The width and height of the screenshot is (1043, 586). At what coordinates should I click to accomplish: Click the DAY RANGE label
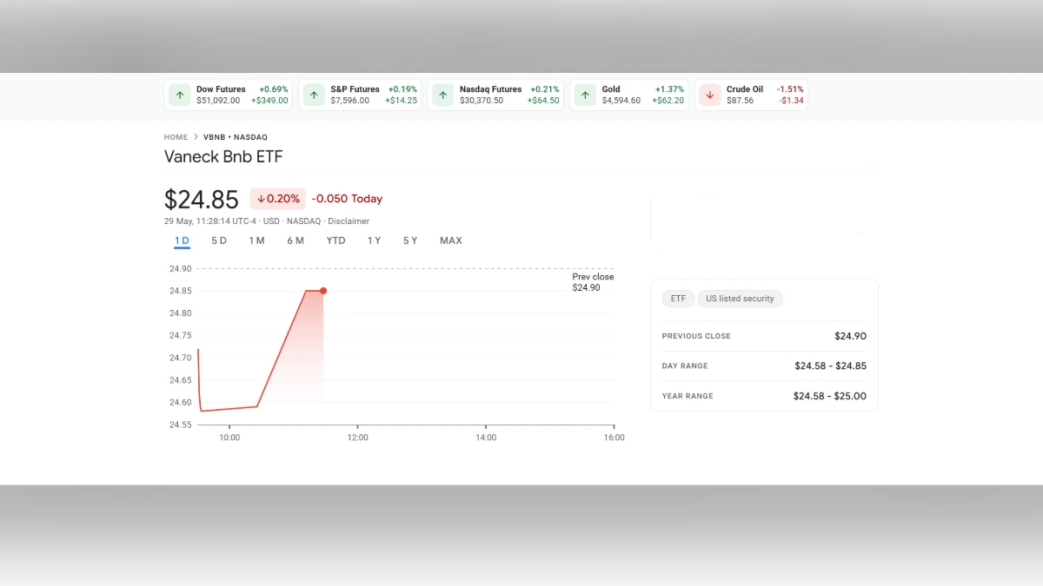(x=685, y=366)
